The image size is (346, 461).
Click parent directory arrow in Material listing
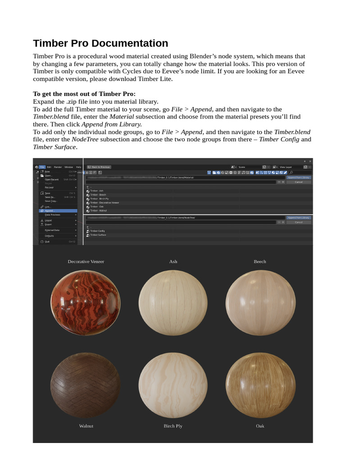tap(88, 187)
